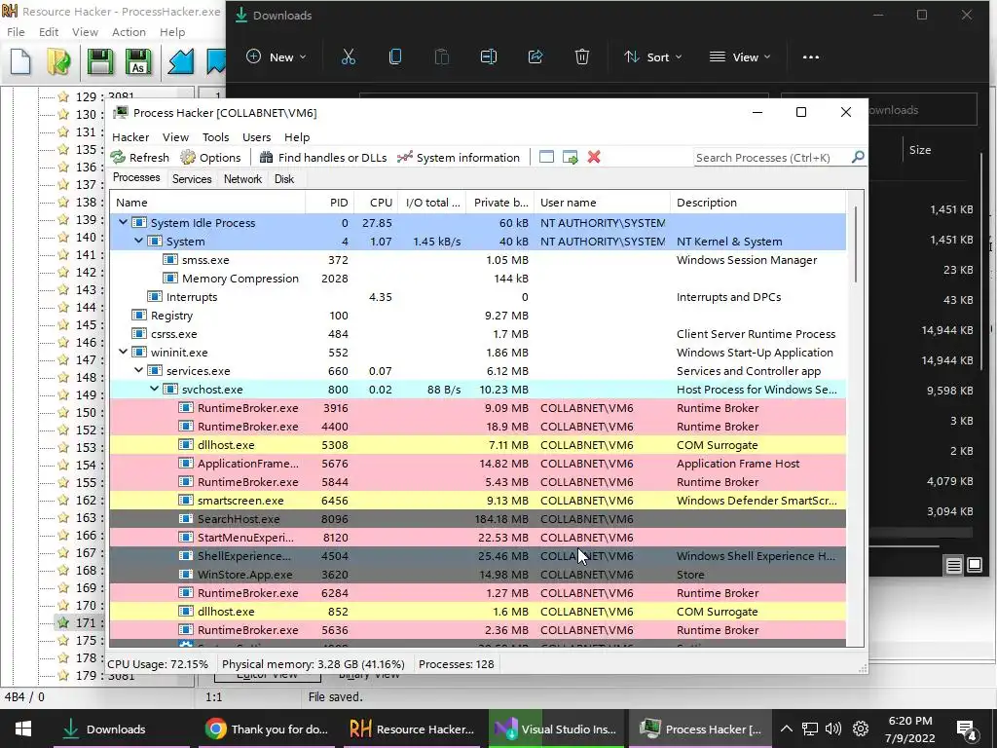This screenshot has height=748, width=997.
Task: Switch to the Network tab
Action: click(242, 179)
